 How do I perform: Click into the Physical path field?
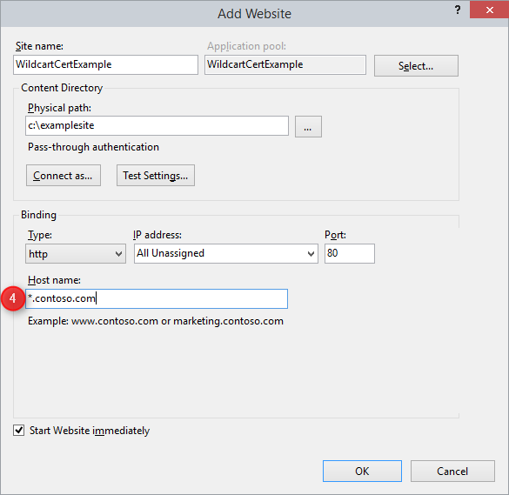point(157,125)
